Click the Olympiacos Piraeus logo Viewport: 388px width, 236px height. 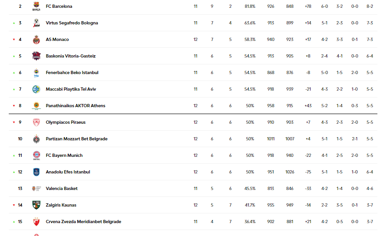pyautogui.click(x=36, y=122)
